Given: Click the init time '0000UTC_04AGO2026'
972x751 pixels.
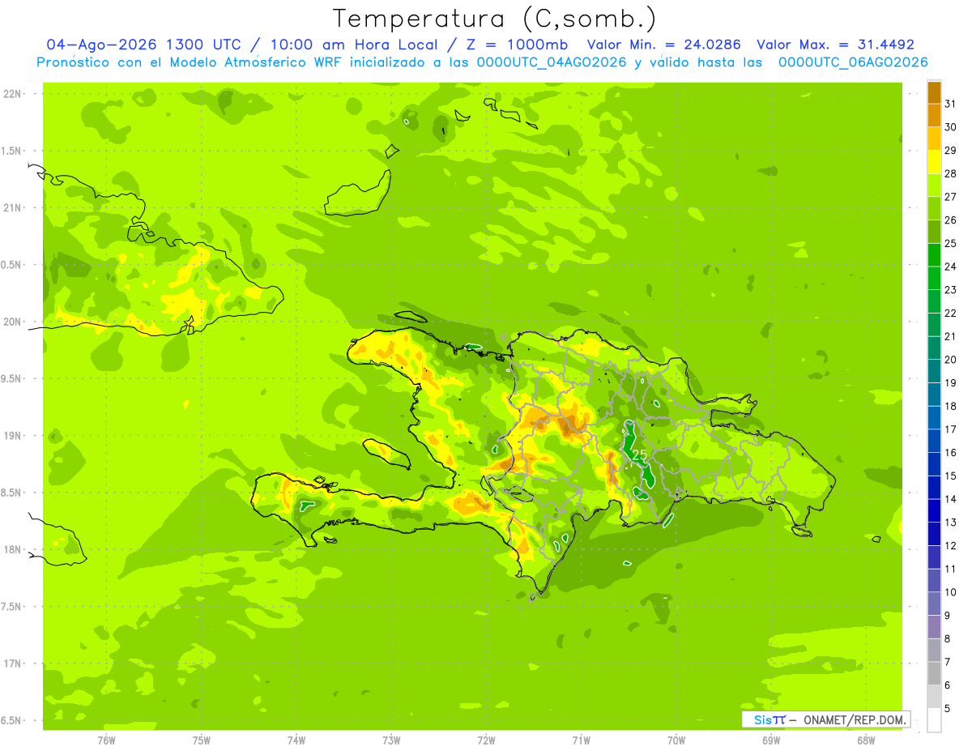Looking at the screenshot, I should [x=552, y=62].
